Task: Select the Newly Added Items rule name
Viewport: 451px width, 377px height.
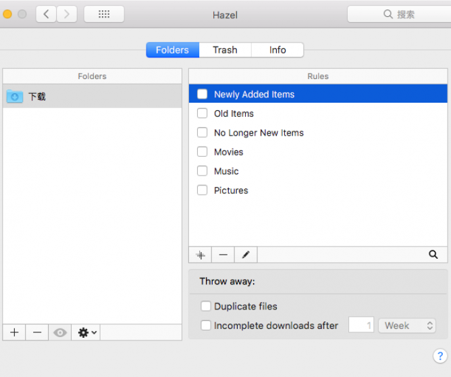Action: click(255, 95)
